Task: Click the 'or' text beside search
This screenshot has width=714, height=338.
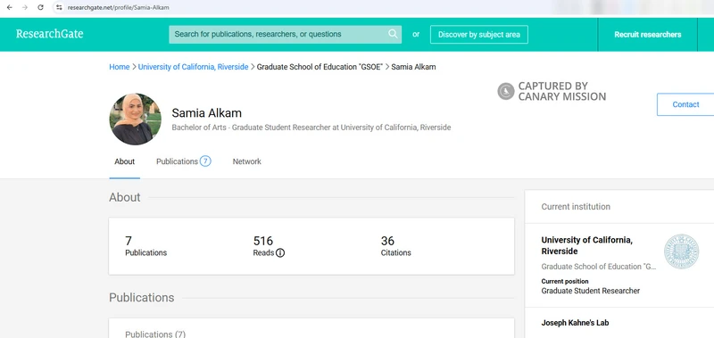Action: pyautogui.click(x=416, y=34)
